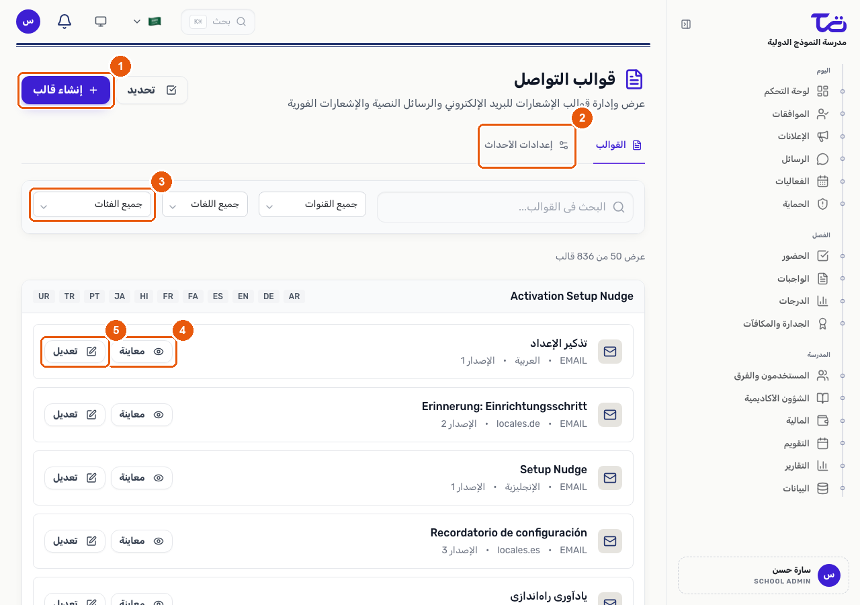Click the قوالب التواصل page title icon
Viewport: 860px width, 605px height.
(x=634, y=79)
